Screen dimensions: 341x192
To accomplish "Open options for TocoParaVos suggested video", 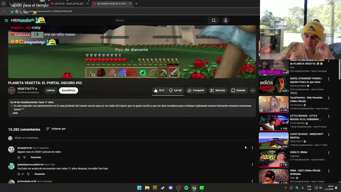I will 329,98.
